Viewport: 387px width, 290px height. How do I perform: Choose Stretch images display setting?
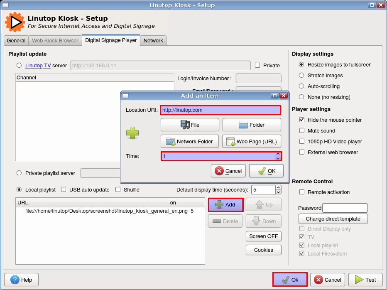[x=301, y=75]
